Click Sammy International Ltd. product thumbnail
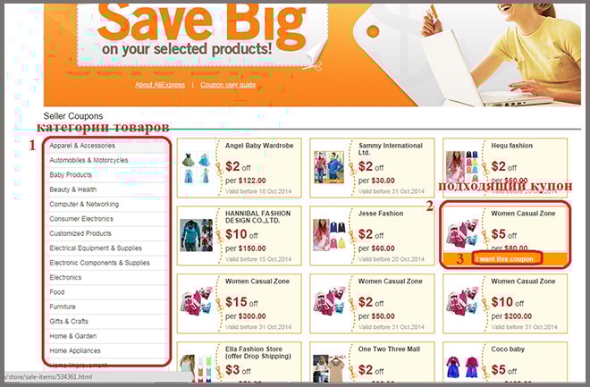This screenshot has width=590, height=387. tap(329, 168)
